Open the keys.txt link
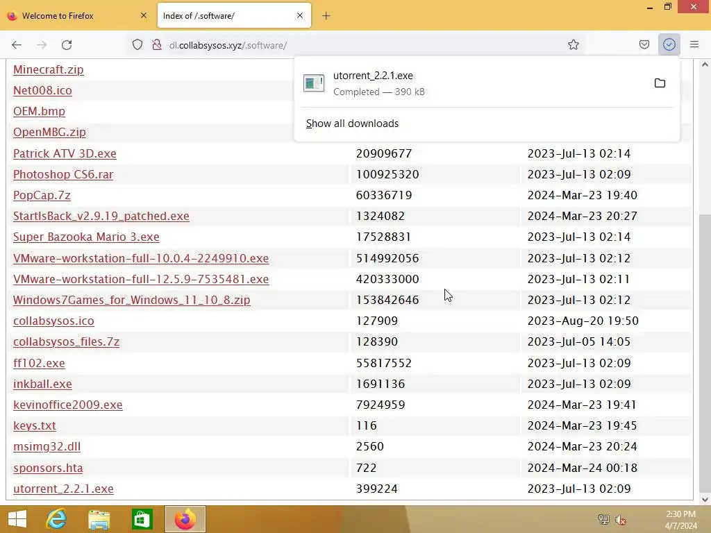This screenshot has height=533, width=711. [35, 425]
